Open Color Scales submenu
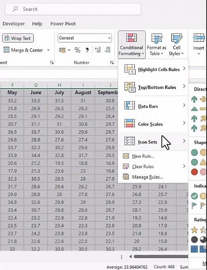Viewport: 207px width, 270px height. click(x=154, y=124)
